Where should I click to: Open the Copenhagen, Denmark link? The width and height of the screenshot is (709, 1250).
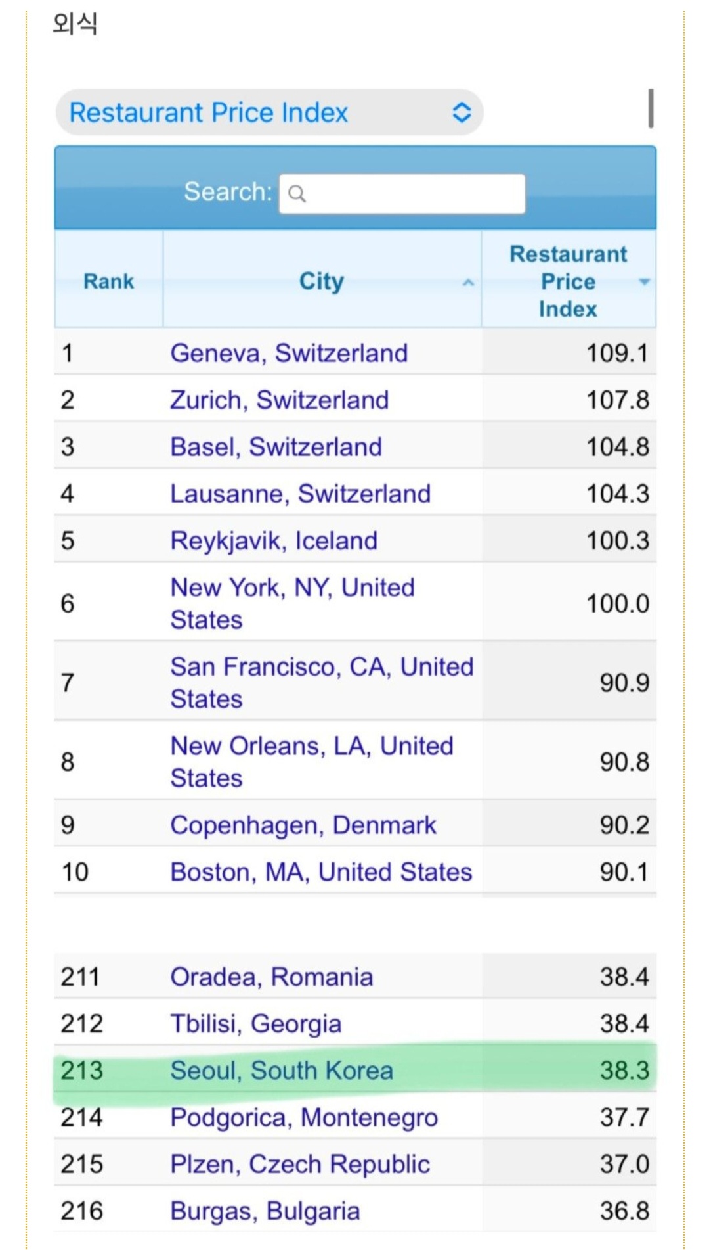303,825
